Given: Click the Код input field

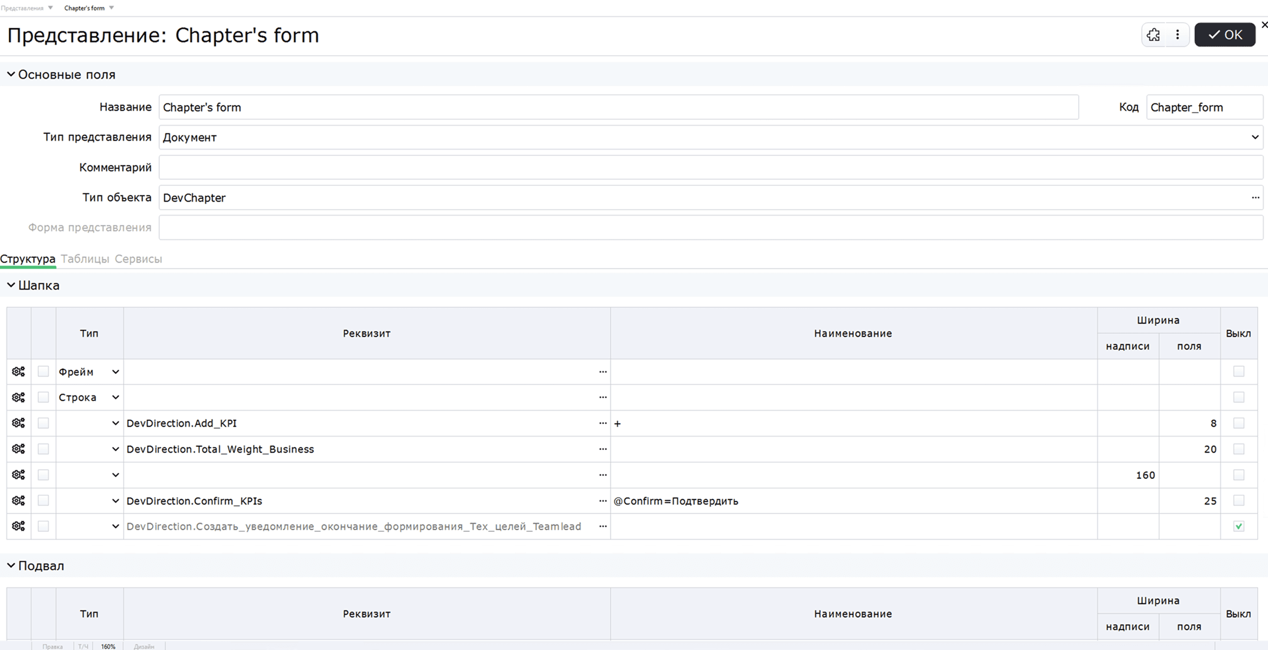Looking at the screenshot, I should coord(1205,107).
